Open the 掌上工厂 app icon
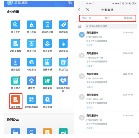The image size is (139, 138). click(15, 25)
